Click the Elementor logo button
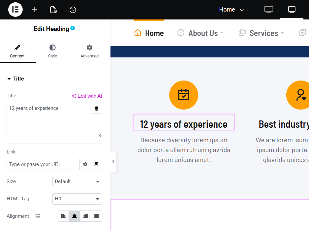Viewport: 309px width, 230px height. coord(15,10)
